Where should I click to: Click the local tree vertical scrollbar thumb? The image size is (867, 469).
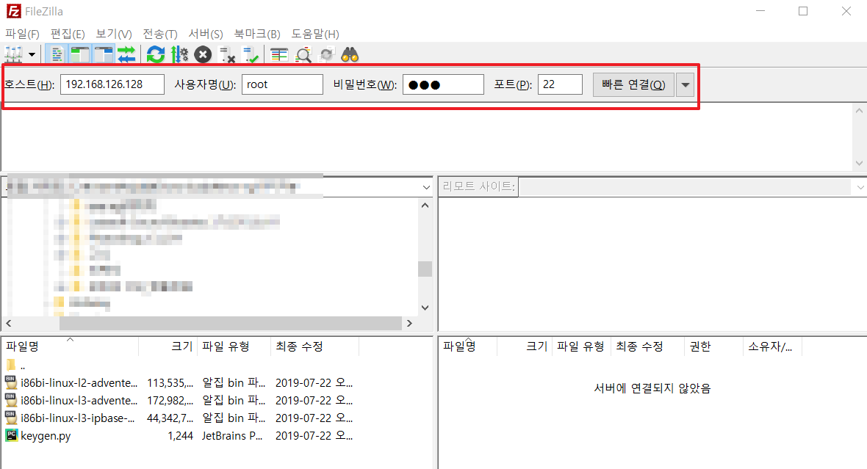[425, 269]
